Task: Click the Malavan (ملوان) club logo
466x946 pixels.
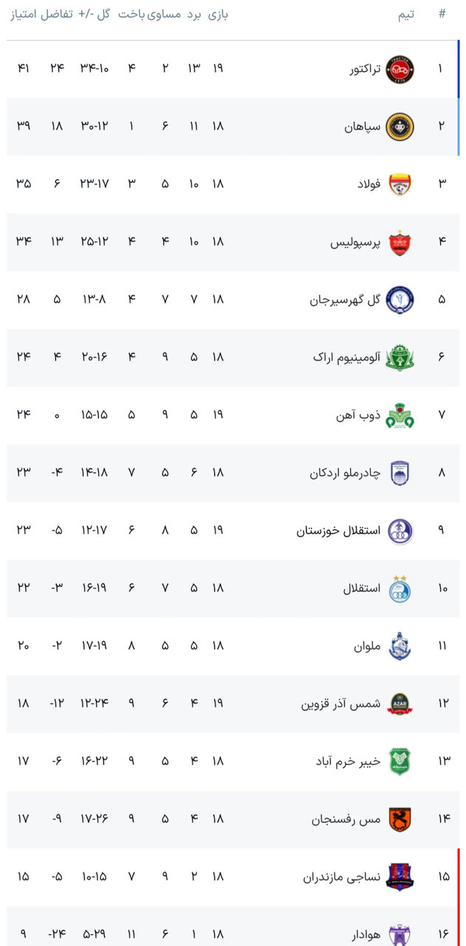Action: coord(400,646)
